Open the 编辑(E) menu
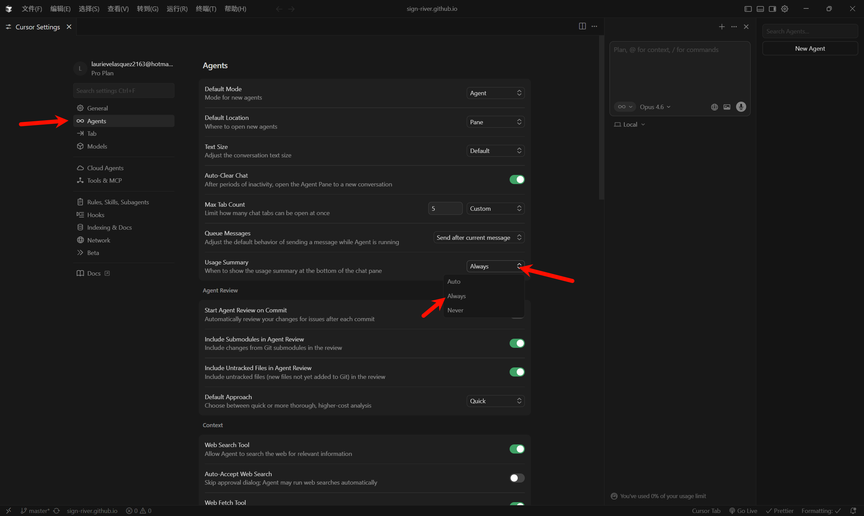The image size is (864, 516). [x=60, y=9]
